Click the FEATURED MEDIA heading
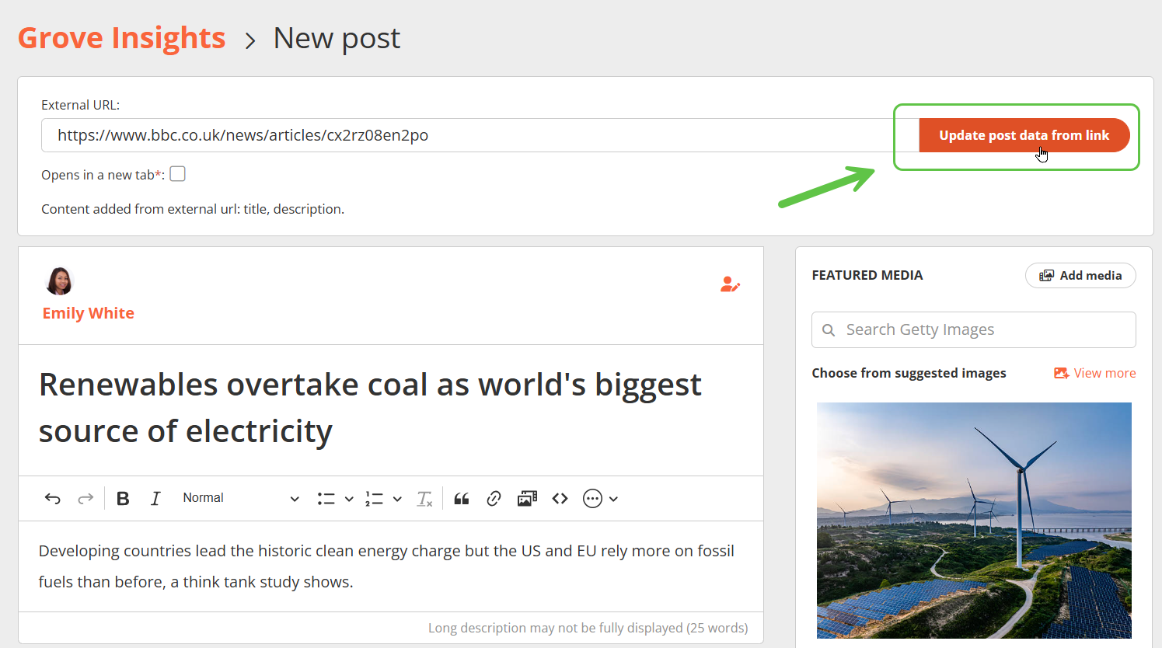The width and height of the screenshot is (1162, 648). 867,275
